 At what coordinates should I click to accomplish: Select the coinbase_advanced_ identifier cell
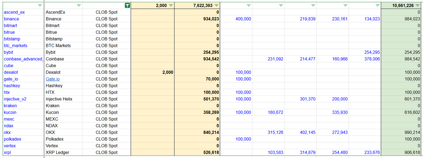(23, 59)
